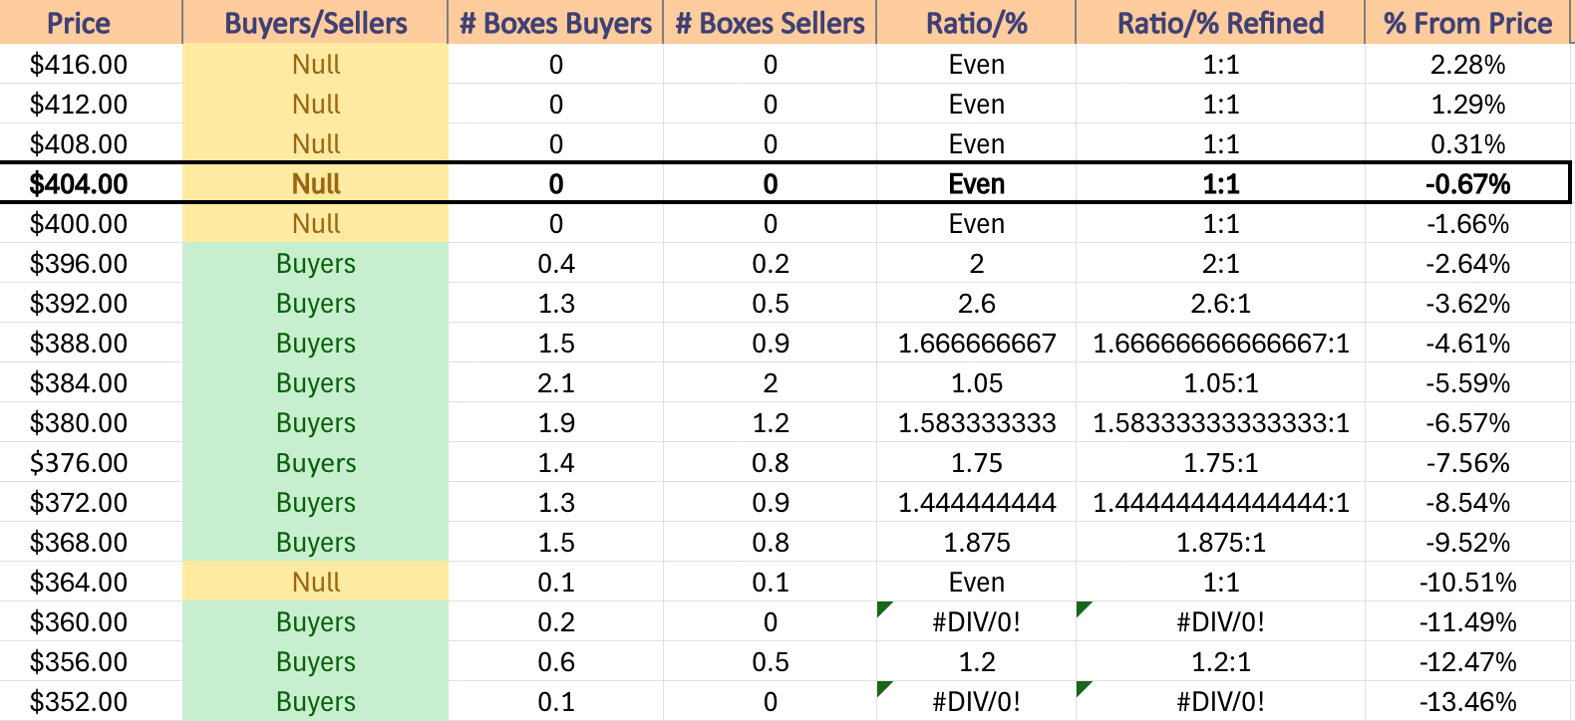The height and width of the screenshot is (721, 1575).
Task: Select Buyers cell in the $384.00 row
Action: [315, 383]
